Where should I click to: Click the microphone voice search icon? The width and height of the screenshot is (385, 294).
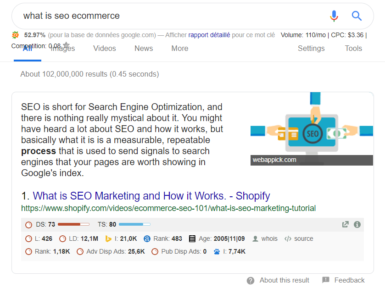pos(334,16)
